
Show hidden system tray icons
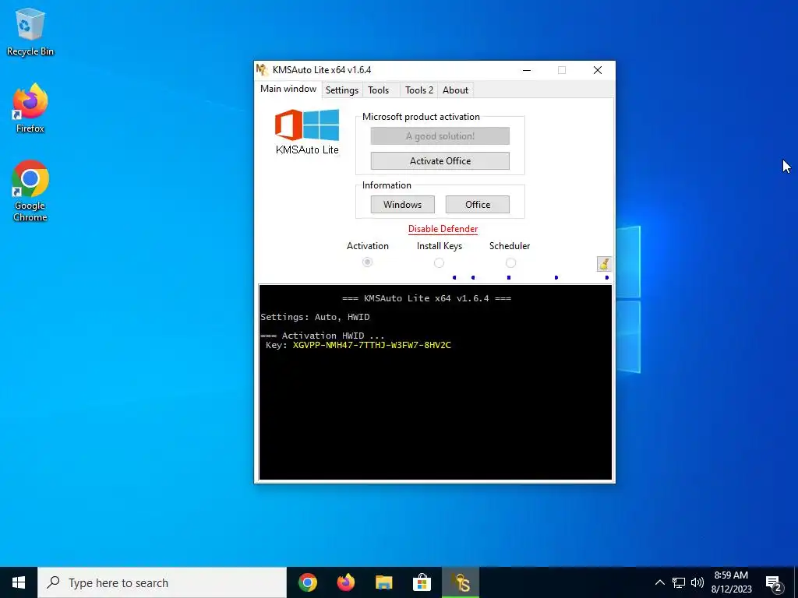point(659,582)
